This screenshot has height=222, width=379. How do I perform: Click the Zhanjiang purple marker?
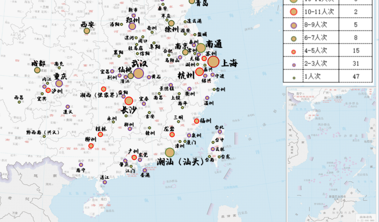click(105, 182)
